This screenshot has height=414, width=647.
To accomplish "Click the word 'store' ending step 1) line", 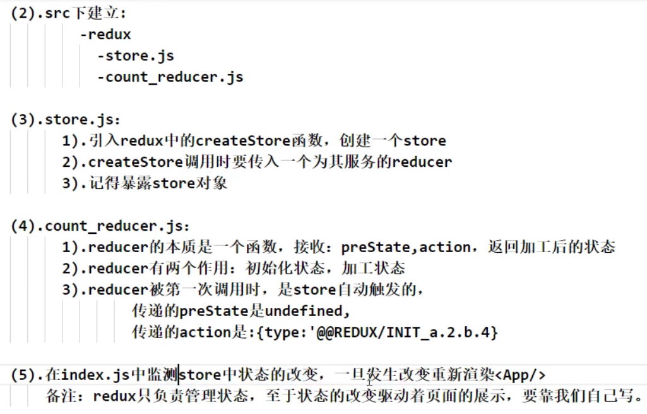I will 424,141.
